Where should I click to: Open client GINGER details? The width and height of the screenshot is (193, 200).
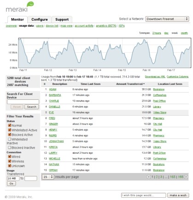(x=53, y=124)
